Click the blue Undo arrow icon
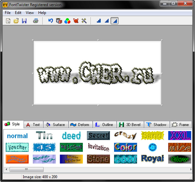Viewport: 195px width, 182px height. tap(50, 21)
